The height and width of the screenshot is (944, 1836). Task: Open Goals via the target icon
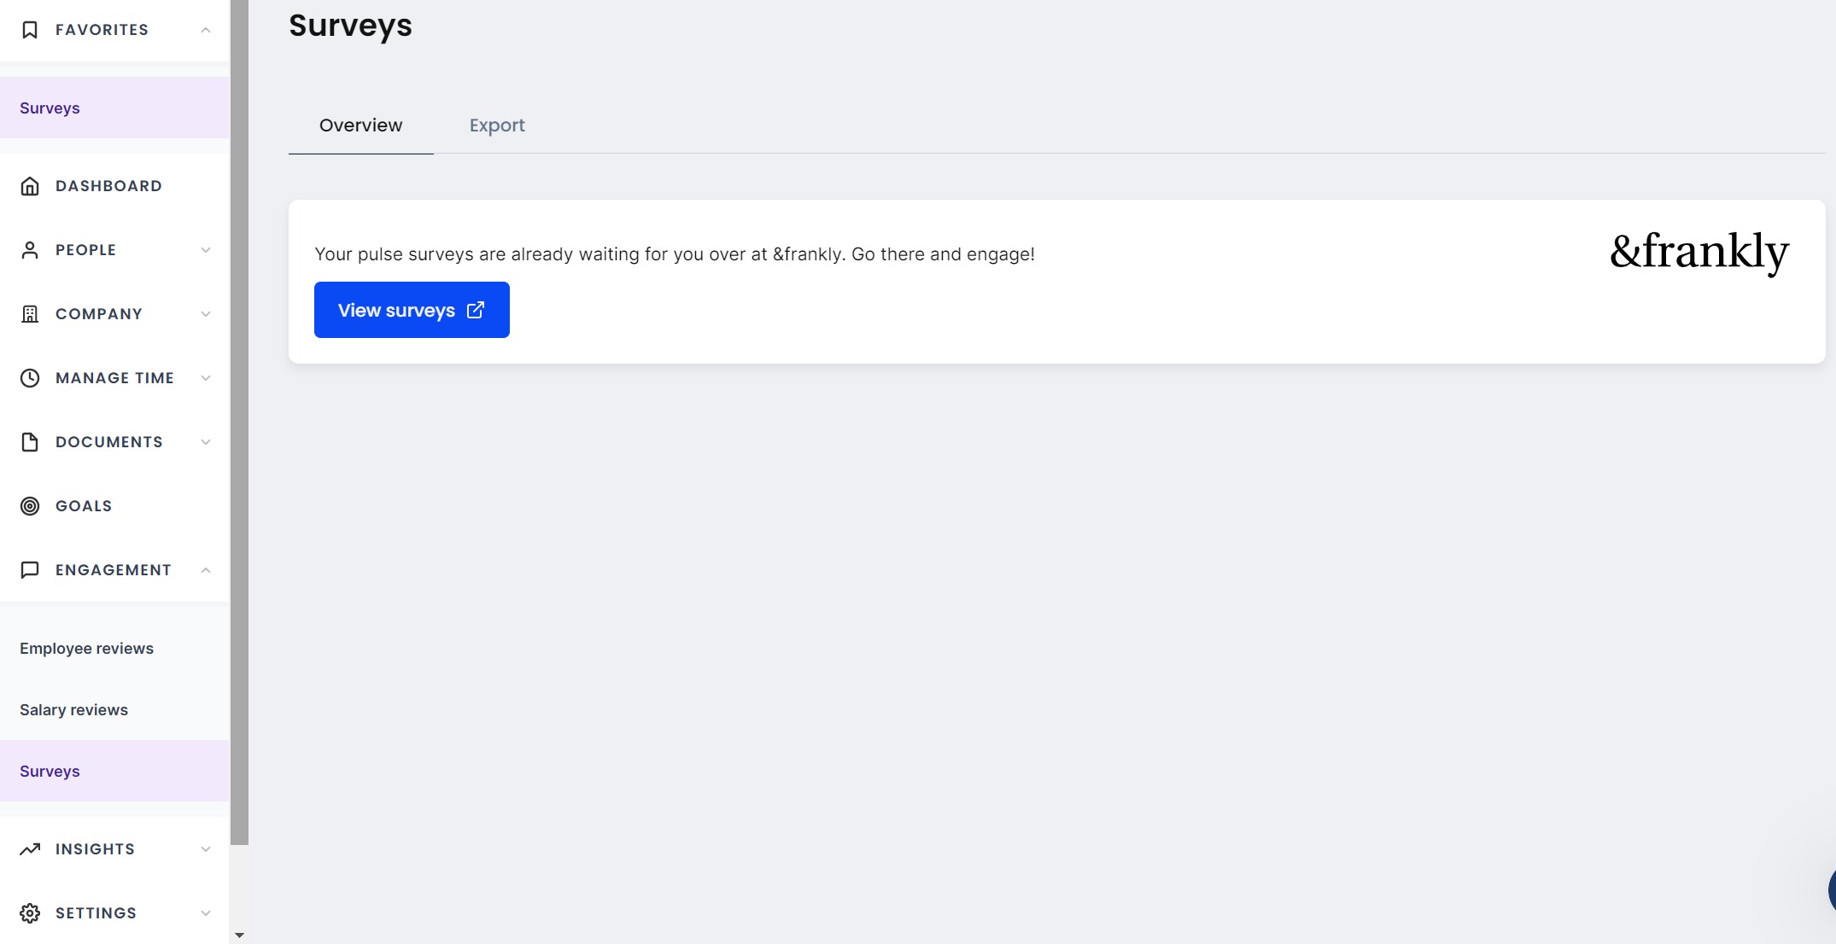(x=30, y=506)
